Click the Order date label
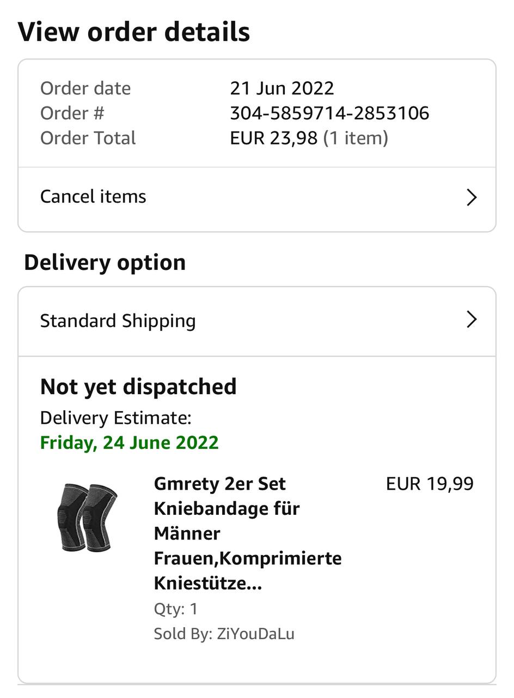The image size is (514, 698). click(x=85, y=88)
